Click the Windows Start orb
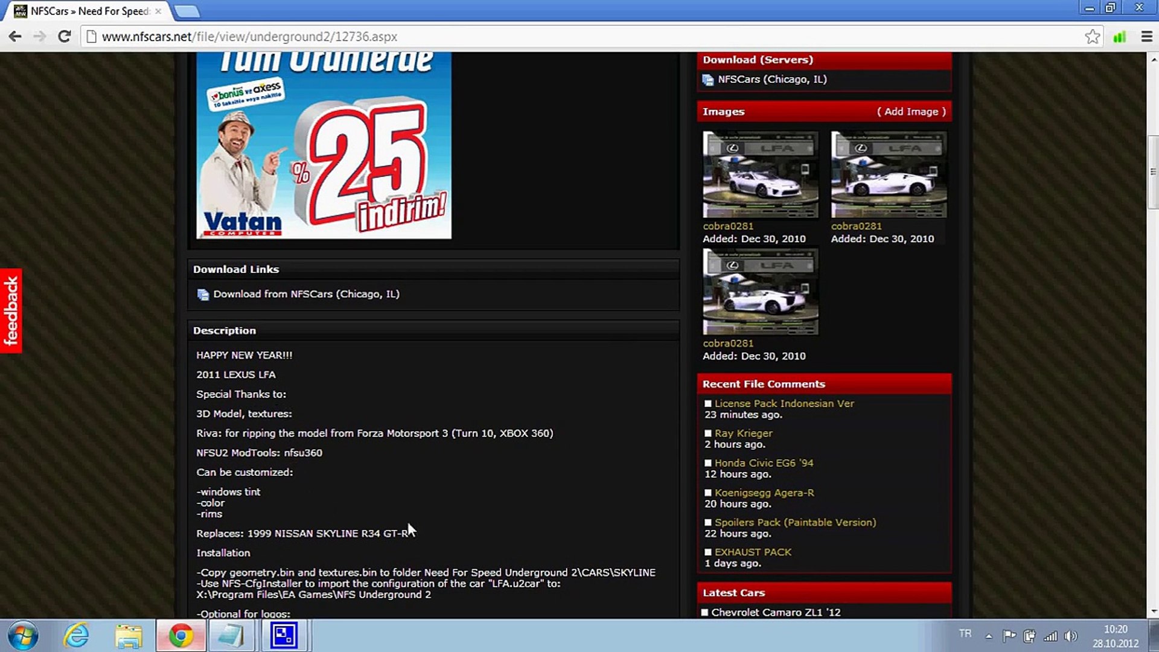 23,636
